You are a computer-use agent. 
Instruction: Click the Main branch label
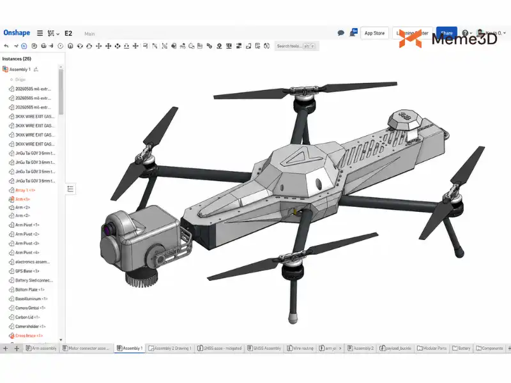pyautogui.click(x=89, y=34)
